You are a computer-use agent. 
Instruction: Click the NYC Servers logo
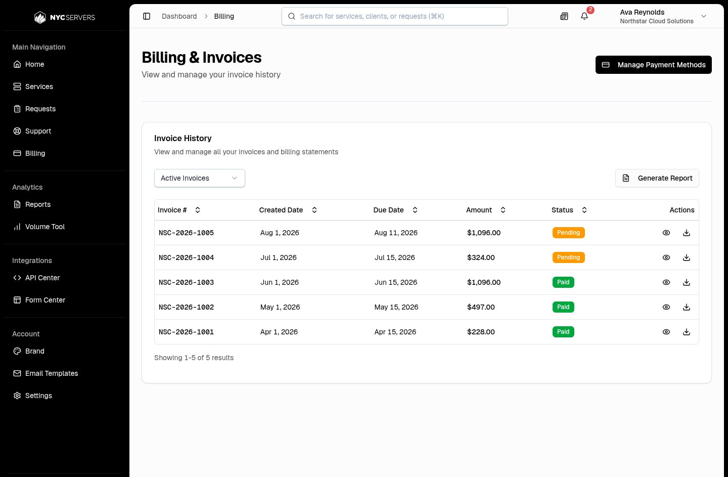65,17
